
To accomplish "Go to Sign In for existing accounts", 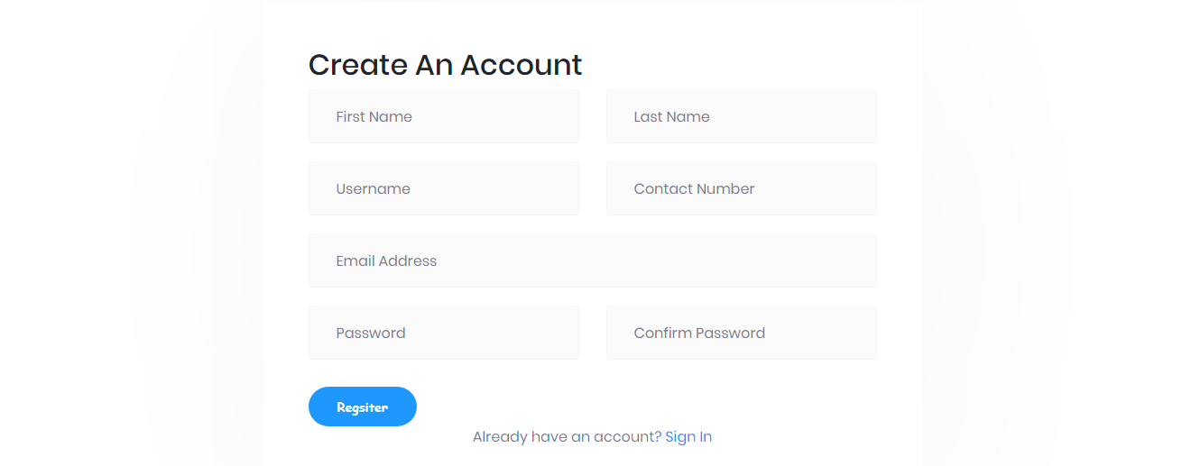I will click(x=688, y=437).
